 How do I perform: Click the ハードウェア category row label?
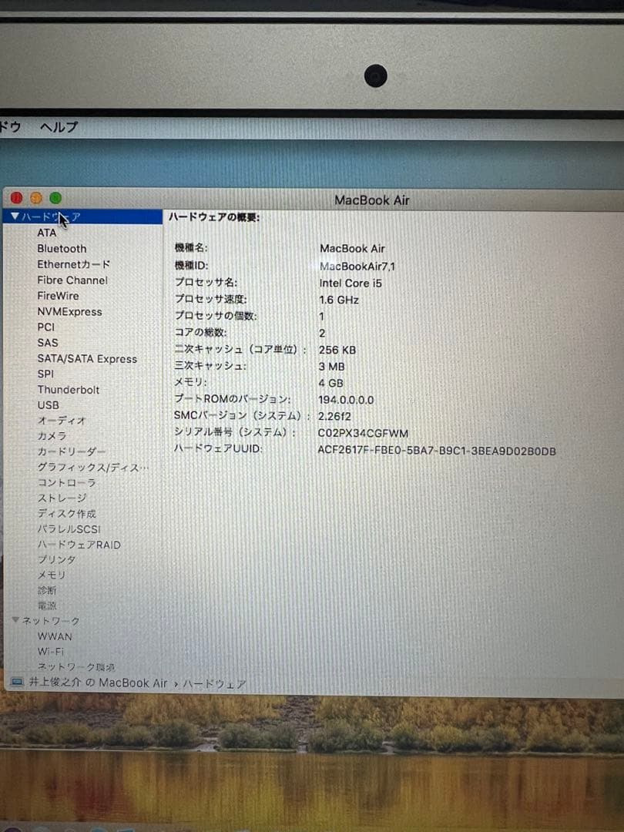(51, 216)
